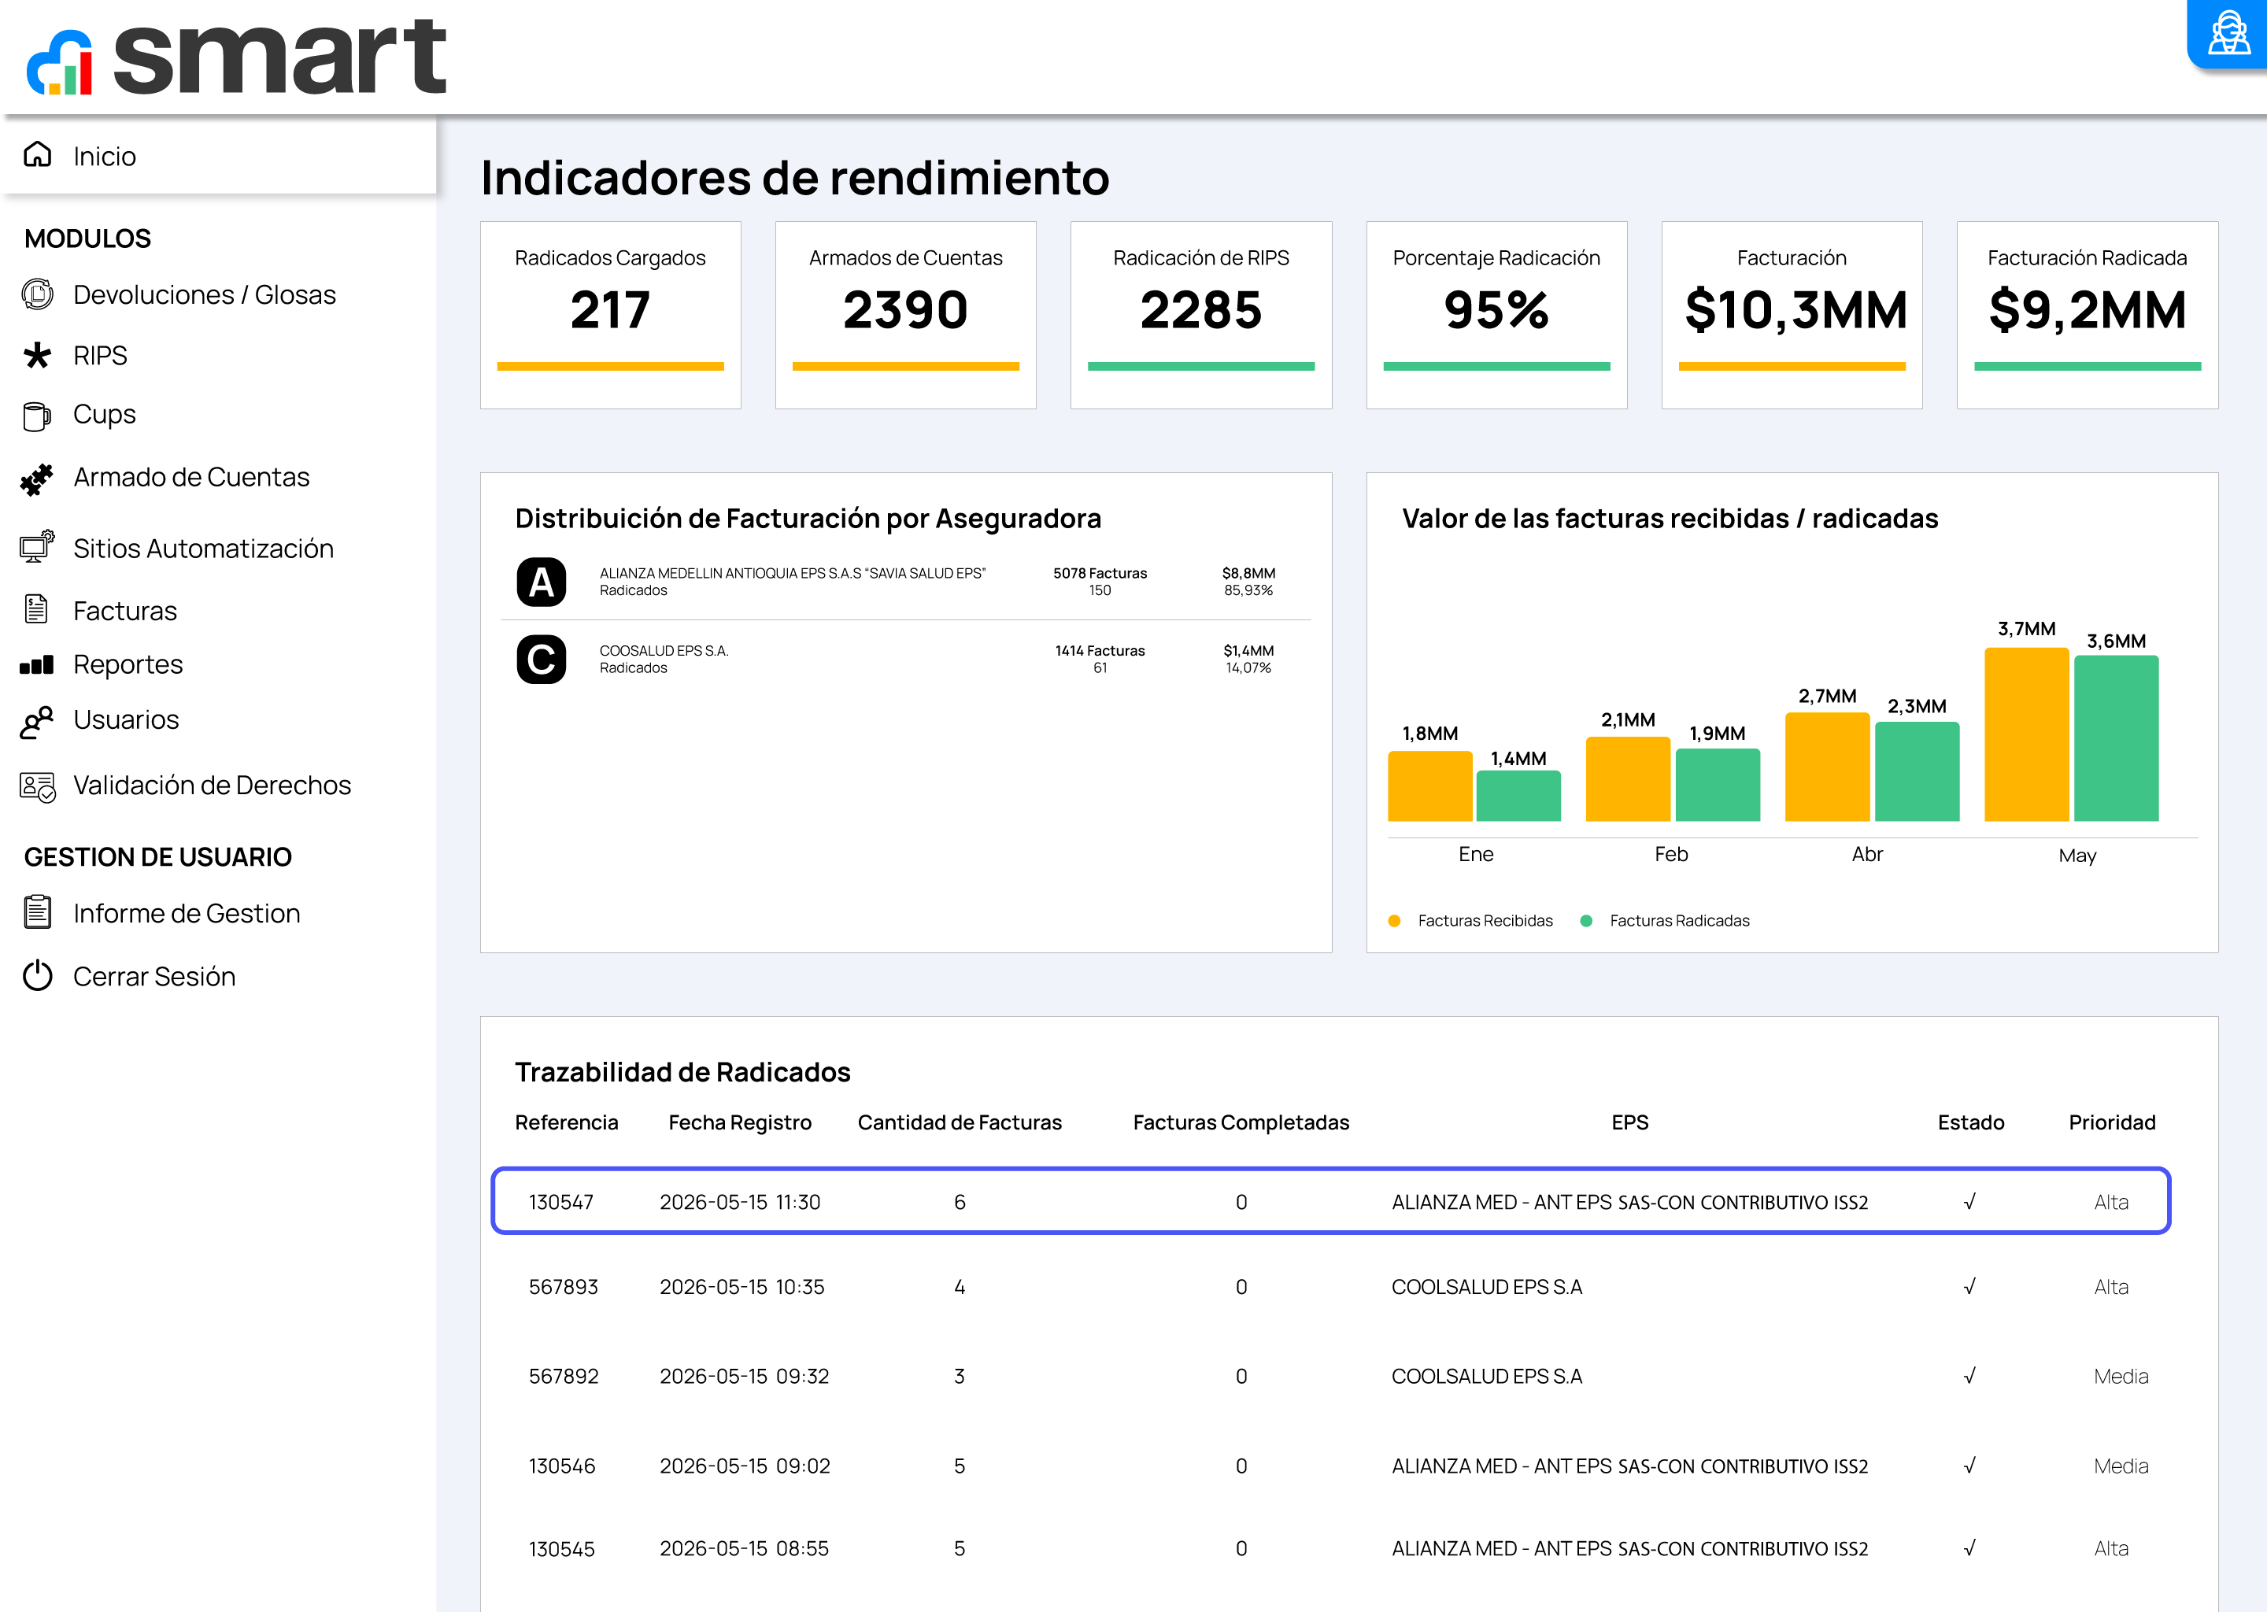Viewport: 2267px width, 1612px height.
Task: Open the Reportes module
Action: click(128, 664)
